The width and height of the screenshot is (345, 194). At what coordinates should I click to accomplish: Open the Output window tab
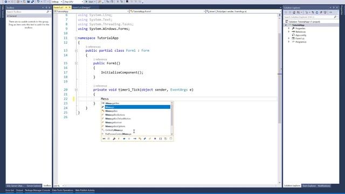[x=19, y=190]
